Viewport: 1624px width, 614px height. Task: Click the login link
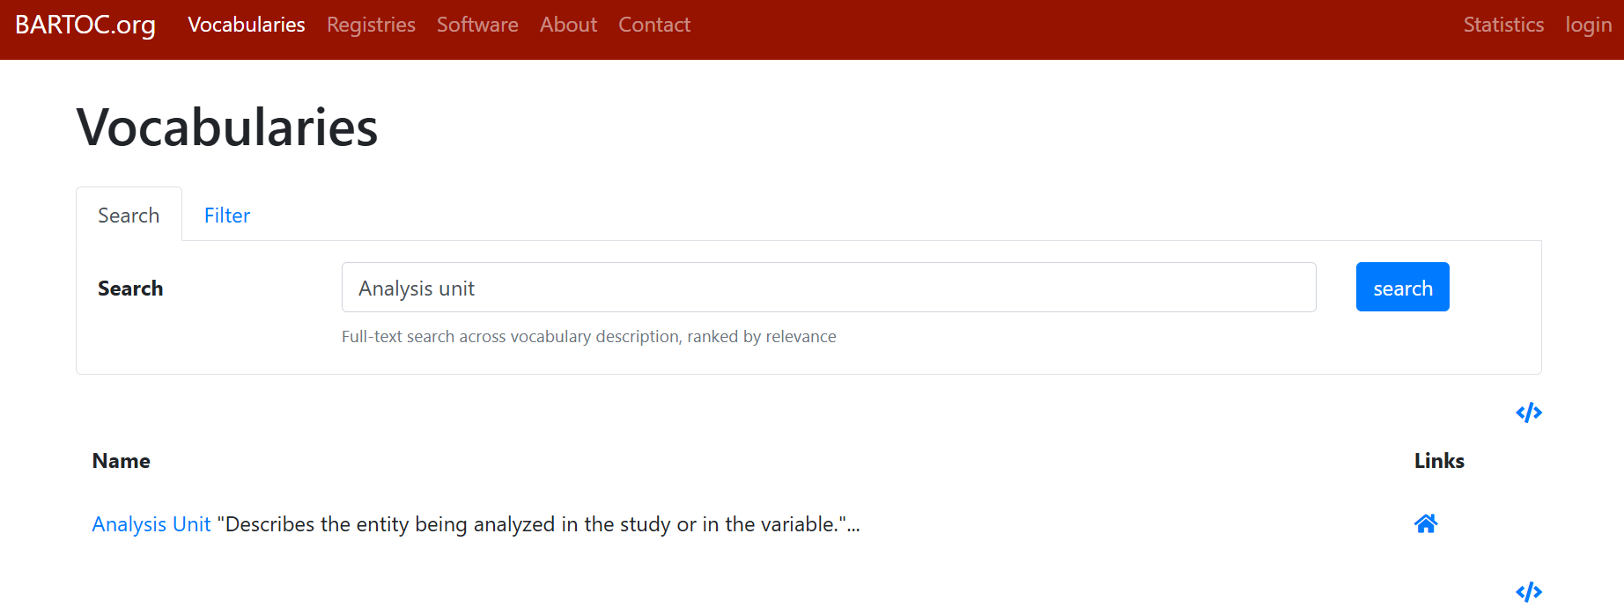click(x=1588, y=25)
